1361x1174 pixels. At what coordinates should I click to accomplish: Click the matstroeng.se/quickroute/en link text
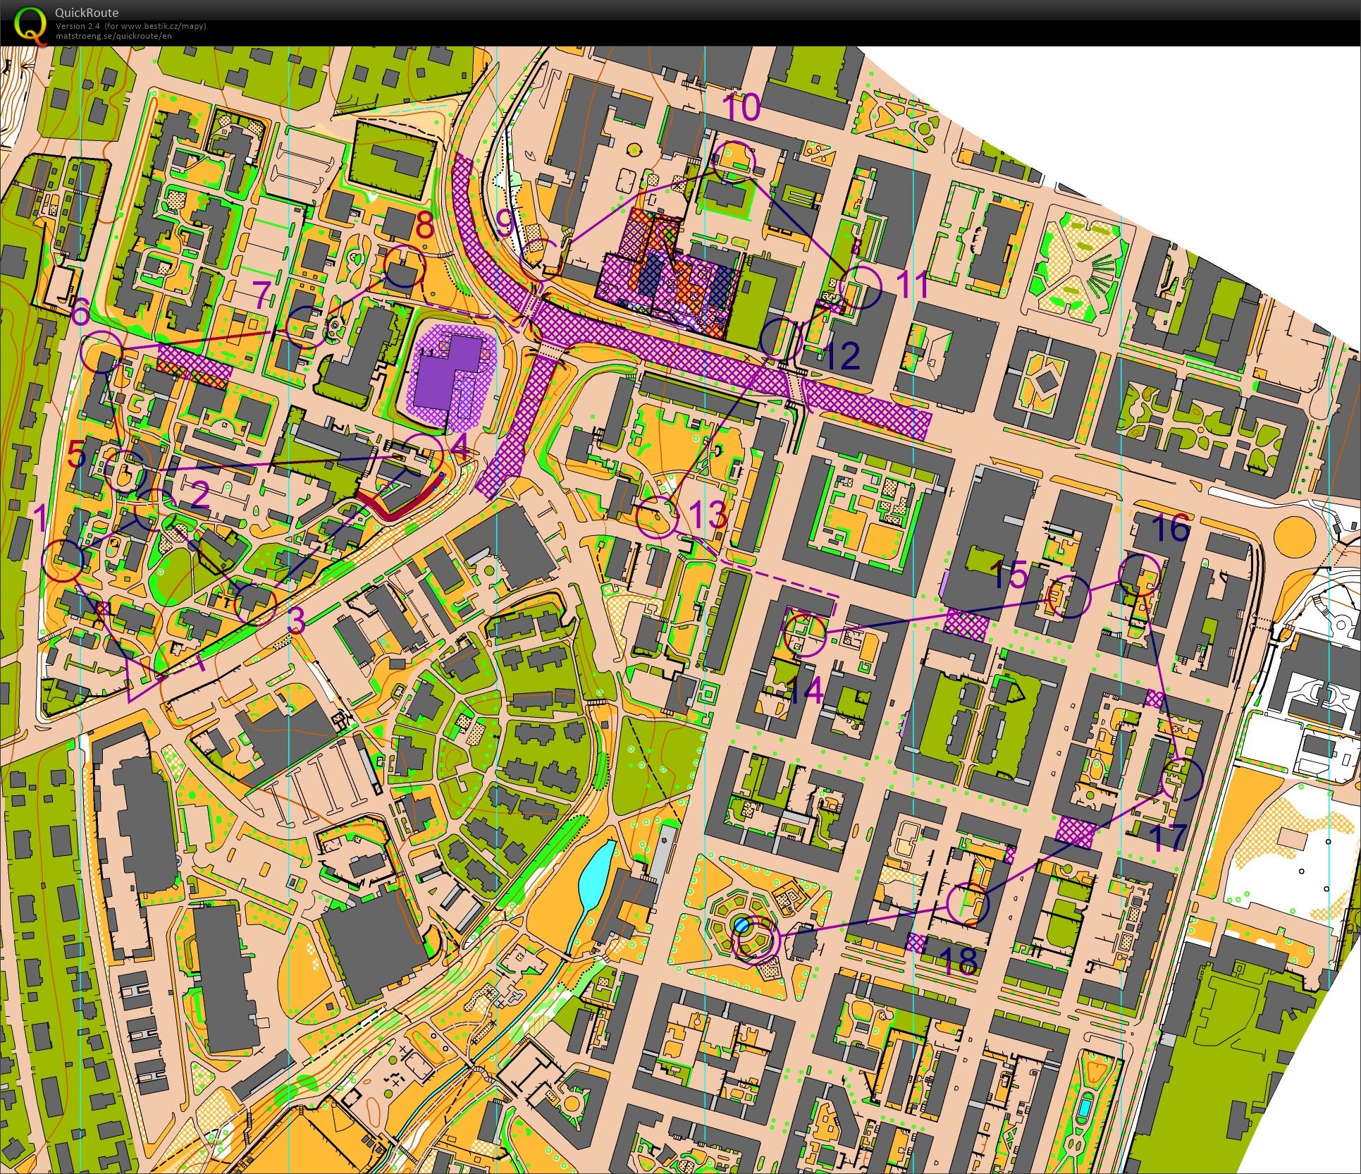point(113,36)
